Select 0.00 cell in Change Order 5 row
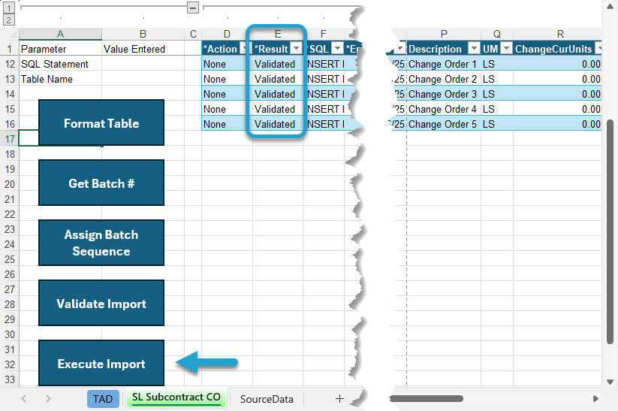618x411 pixels. click(557, 124)
